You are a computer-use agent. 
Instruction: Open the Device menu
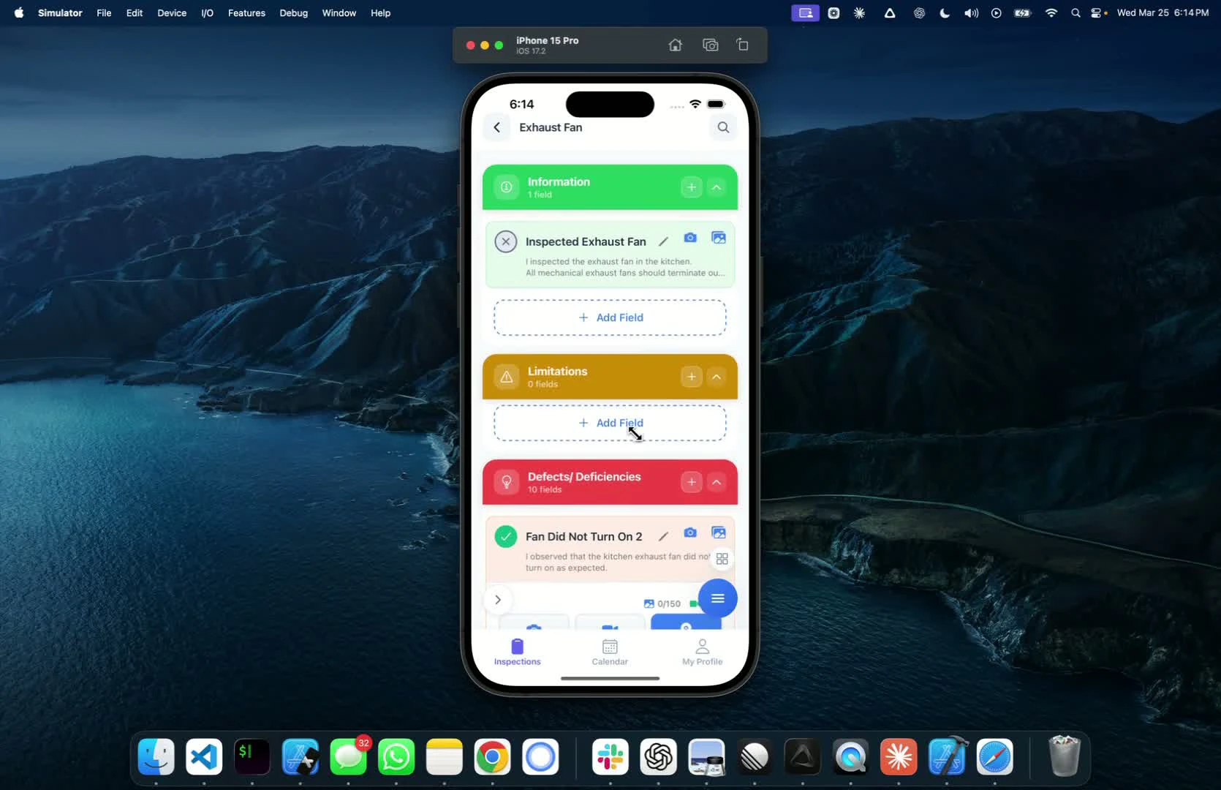(x=172, y=13)
